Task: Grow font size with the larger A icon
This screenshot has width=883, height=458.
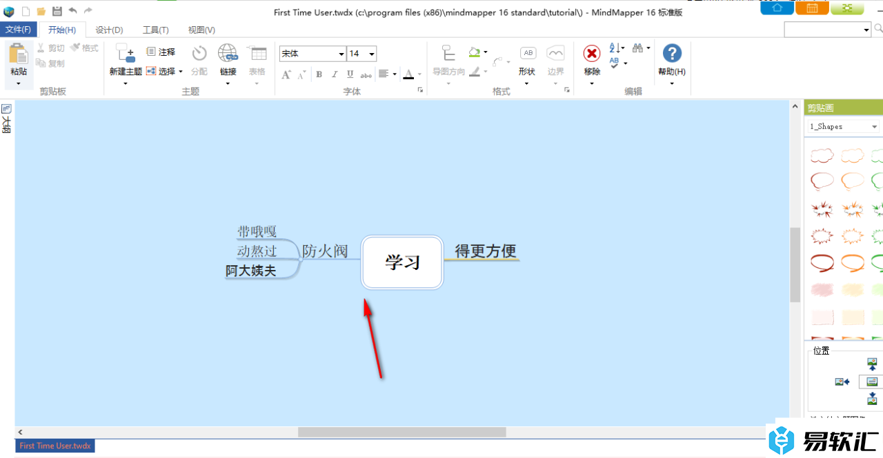Action: 286,74
